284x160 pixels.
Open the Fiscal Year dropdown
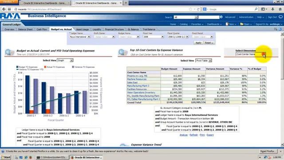tap(162, 37)
